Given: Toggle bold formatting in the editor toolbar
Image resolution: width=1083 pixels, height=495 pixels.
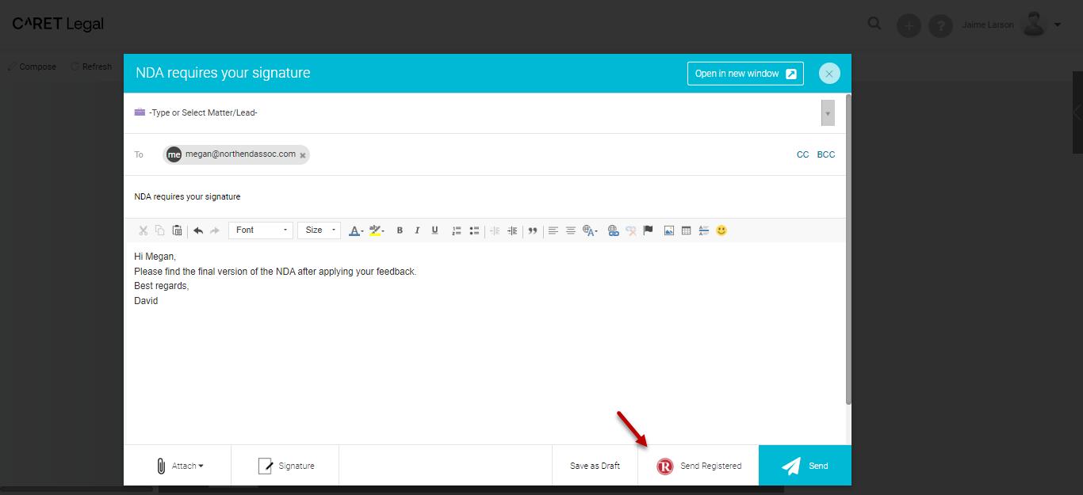Looking at the screenshot, I should (x=400, y=230).
